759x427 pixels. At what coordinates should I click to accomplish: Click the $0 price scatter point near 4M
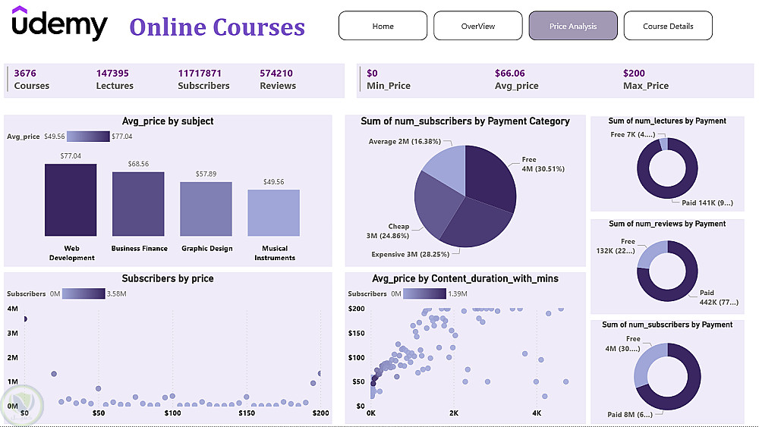click(x=25, y=319)
